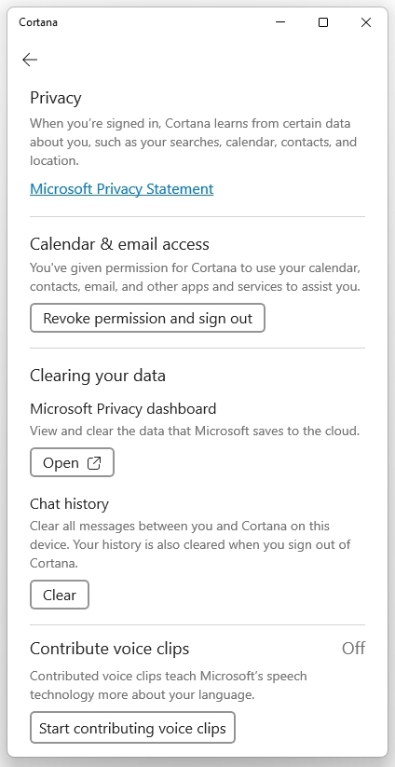Screen dimensions: 395x767
Task: Go back using the left arrow icon
Action: pyautogui.click(x=30, y=60)
